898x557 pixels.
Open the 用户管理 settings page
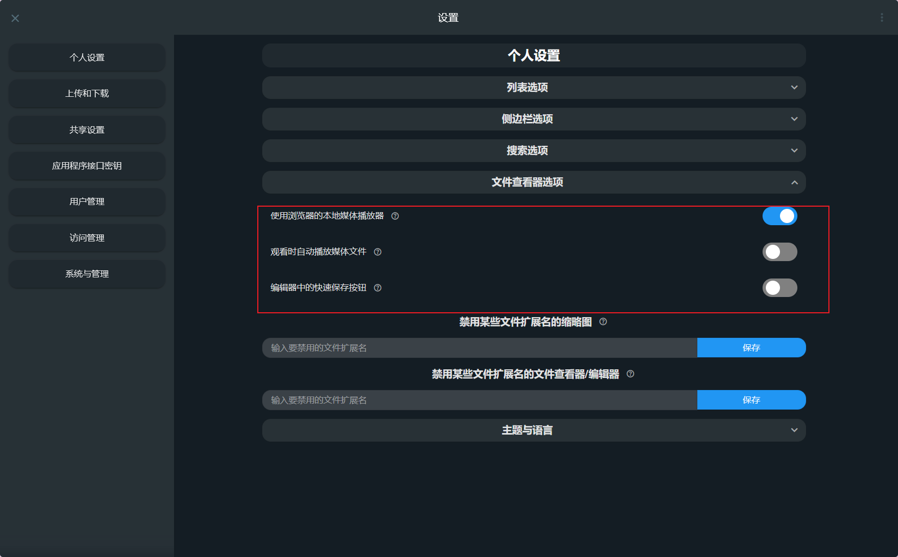tap(86, 202)
